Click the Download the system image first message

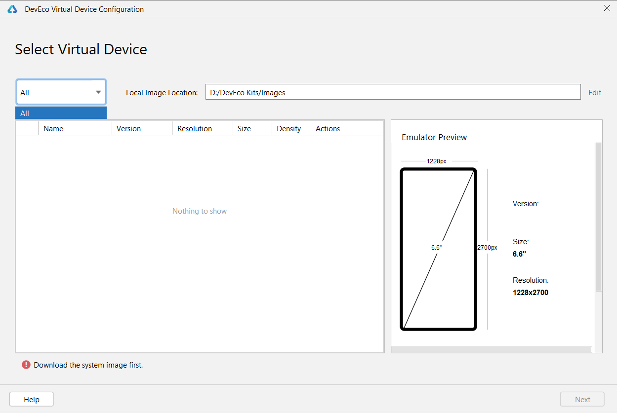pyautogui.click(x=88, y=365)
